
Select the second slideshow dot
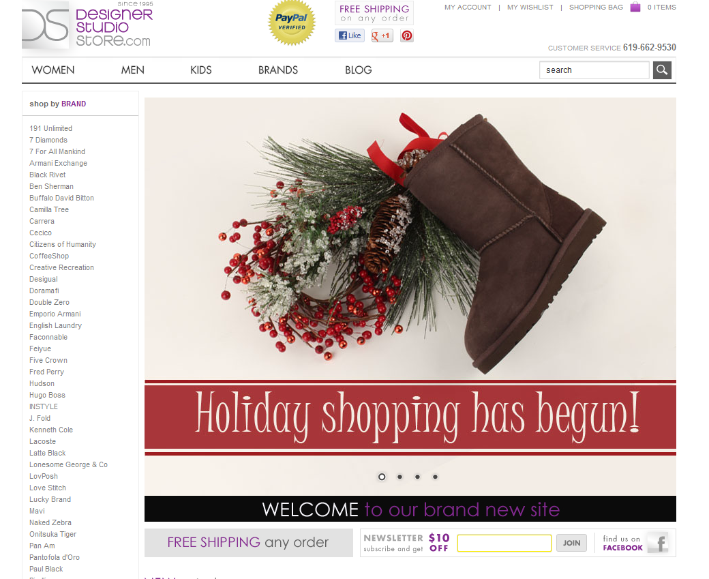(399, 477)
